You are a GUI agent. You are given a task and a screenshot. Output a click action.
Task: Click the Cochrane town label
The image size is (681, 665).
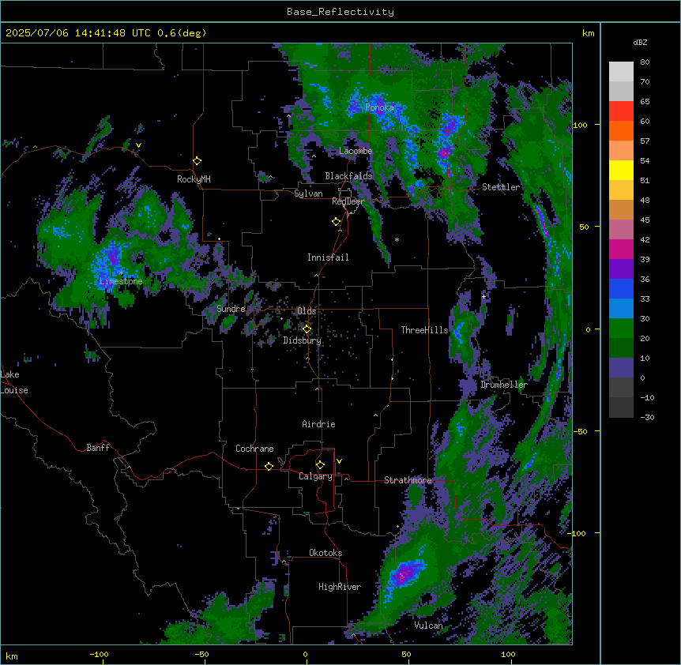(254, 449)
